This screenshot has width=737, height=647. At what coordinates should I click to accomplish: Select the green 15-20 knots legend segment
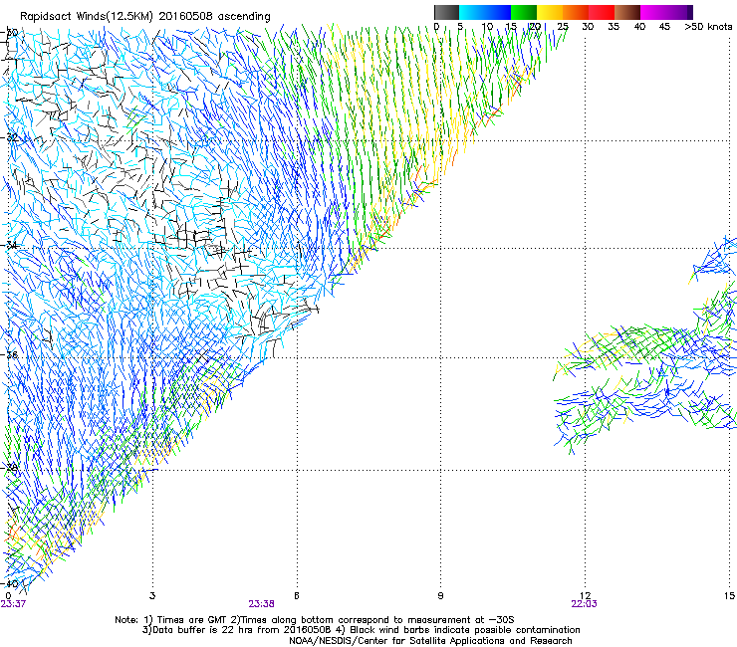click(x=524, y=12)
